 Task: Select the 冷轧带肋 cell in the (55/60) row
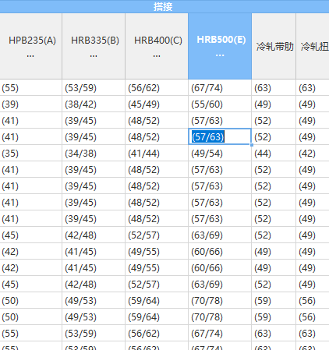click(274, 104)
